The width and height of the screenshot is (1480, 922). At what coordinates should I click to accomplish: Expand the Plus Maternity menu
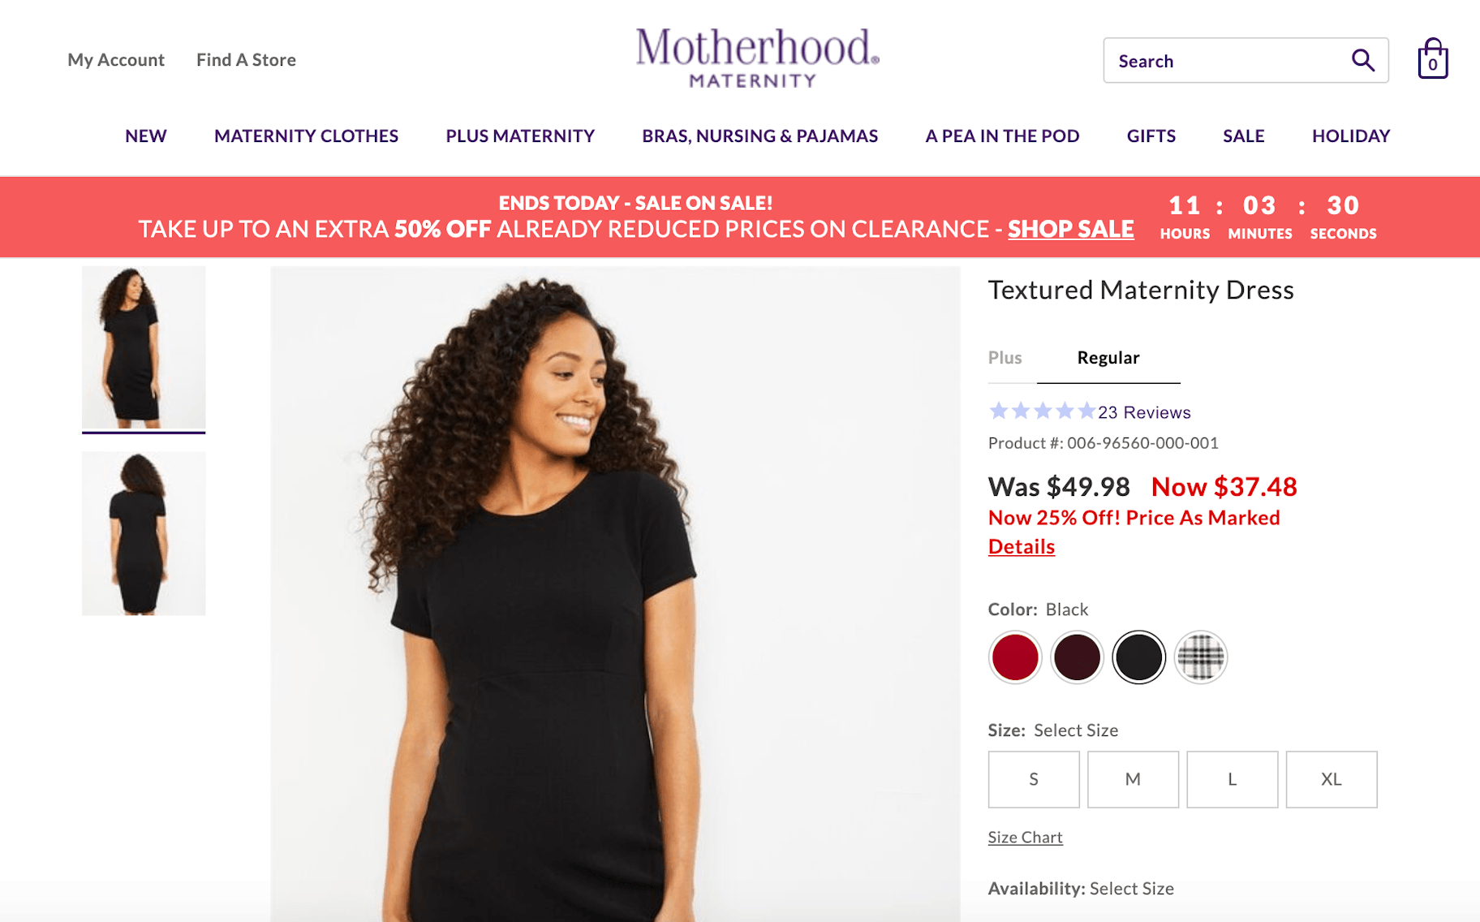pos(520,136)
